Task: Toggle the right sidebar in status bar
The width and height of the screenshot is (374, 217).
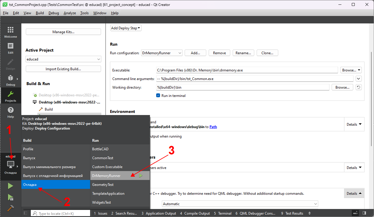Action: click(364, 213)
